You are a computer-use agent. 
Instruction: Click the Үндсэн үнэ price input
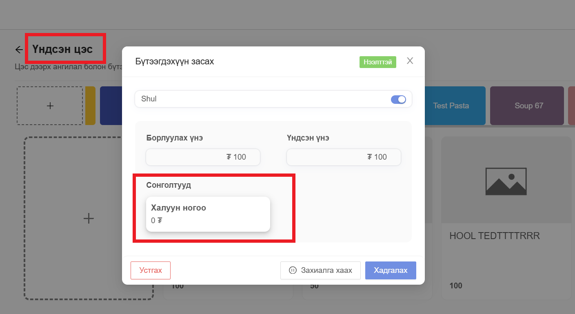coord(344,157)
